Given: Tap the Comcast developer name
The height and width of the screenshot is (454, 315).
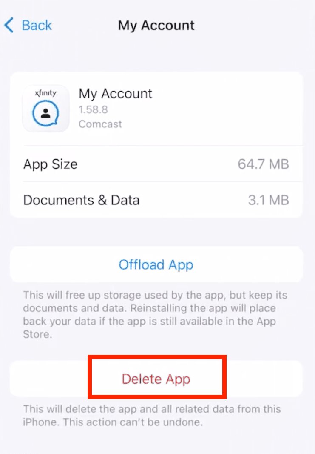Looking at the screenshot, I should (100, 124).
